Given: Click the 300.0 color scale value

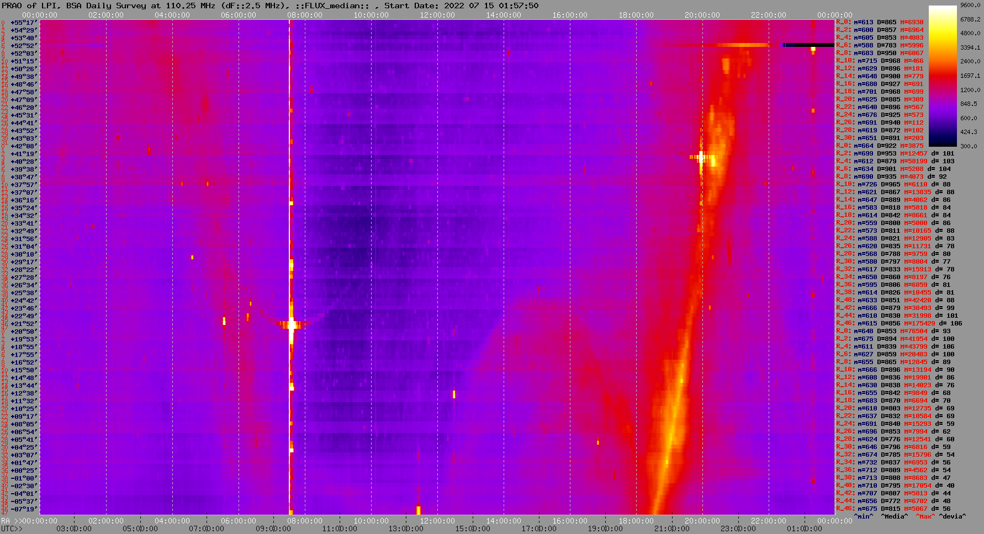Looking at the screenshot, I should pyautogui.click(x=969, y=146).
